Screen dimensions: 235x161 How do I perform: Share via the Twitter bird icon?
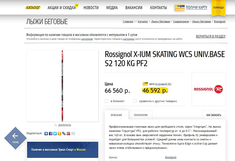tap(55, 133)
